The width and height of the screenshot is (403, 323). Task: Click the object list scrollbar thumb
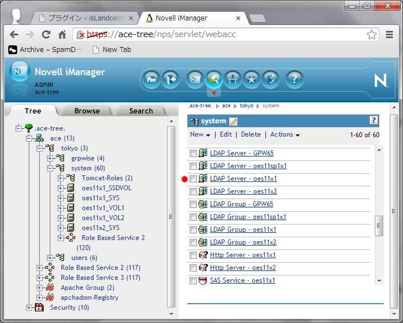tap(379, 226)
